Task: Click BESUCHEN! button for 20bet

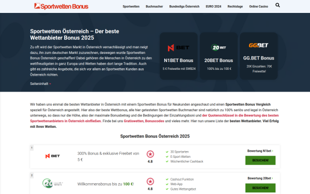Action: [260, 188]
